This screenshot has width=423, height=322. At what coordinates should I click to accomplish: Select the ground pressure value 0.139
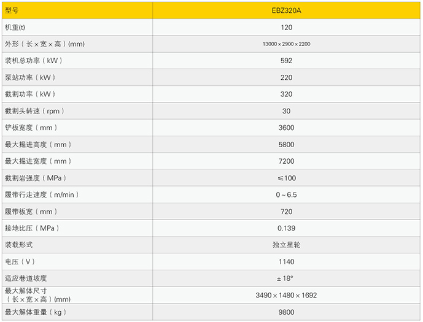pos(286,228)
